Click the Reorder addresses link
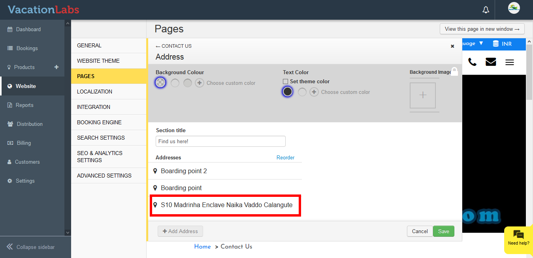 285,157
